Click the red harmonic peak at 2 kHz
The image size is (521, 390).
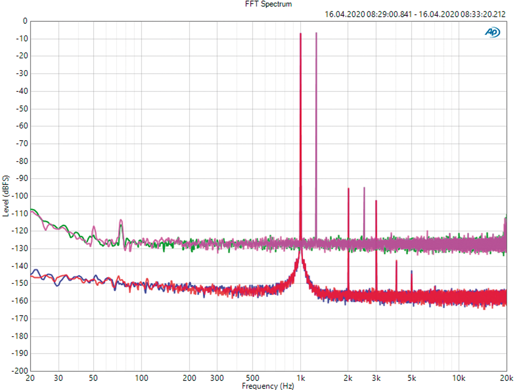pyautogui.click(x=349, y=189)
